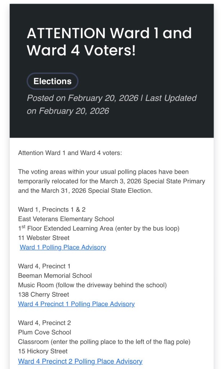
Task: Click the Plum Cove School line
Action: pyautogui.click(x=44, y=332)
